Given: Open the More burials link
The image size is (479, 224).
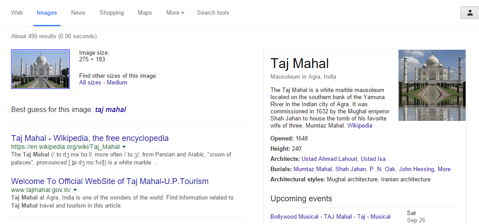Looking at the screenshot, I should pyautogui.click(x=444, y=169).
